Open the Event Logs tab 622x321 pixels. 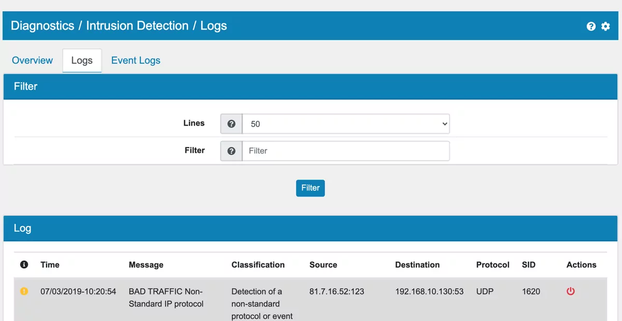(135, 60)
